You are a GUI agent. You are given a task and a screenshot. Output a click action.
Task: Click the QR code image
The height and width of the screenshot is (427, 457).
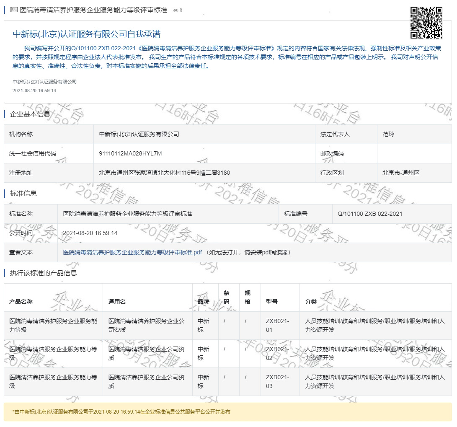click(426, 23)
